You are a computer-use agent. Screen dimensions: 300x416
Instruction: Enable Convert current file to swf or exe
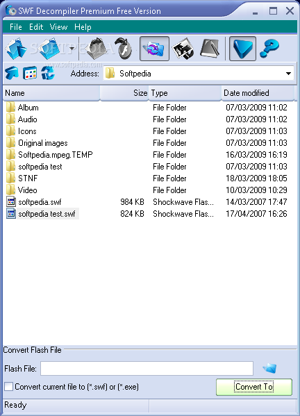[9, 387]
